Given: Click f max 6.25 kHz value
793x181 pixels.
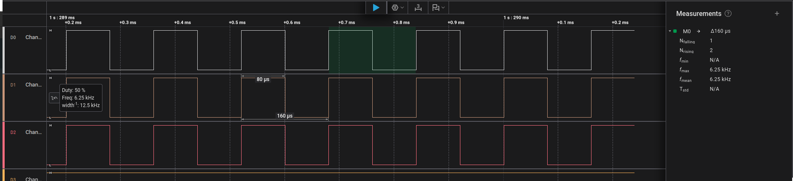Looking at the screenshot, I should coord(720,70).
